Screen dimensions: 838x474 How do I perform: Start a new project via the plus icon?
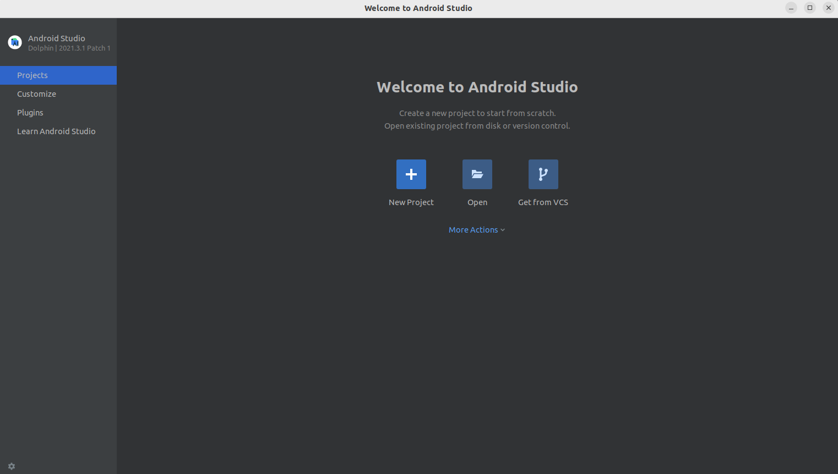pos(411,174)
